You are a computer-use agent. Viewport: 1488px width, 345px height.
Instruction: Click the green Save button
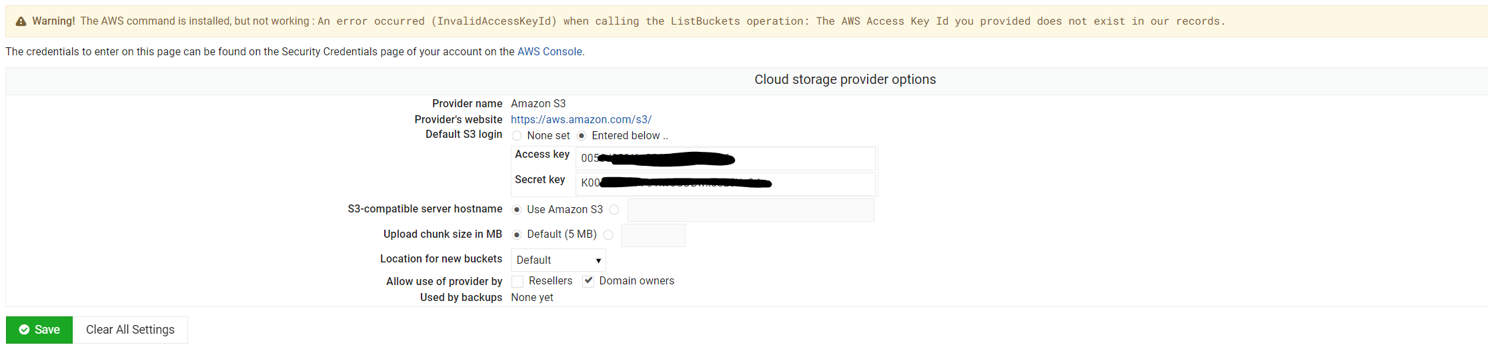point(39,330)
